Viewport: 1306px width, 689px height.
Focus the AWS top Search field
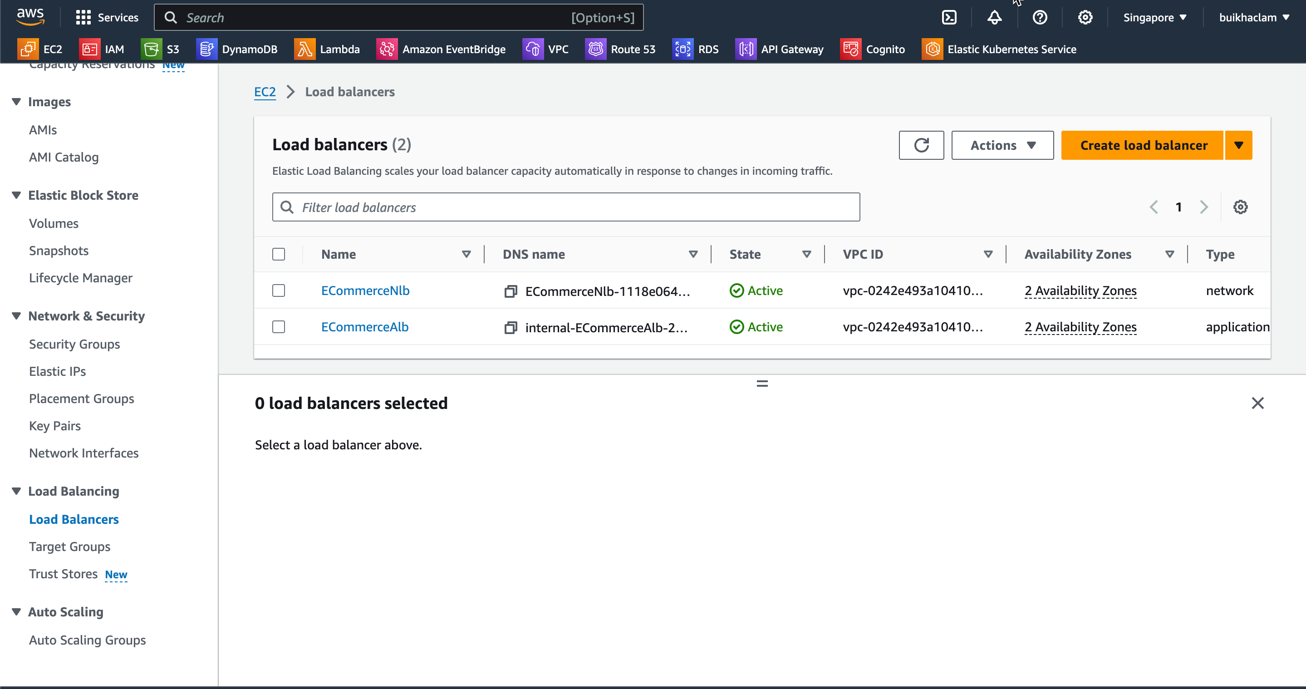[x=399, y=18]
